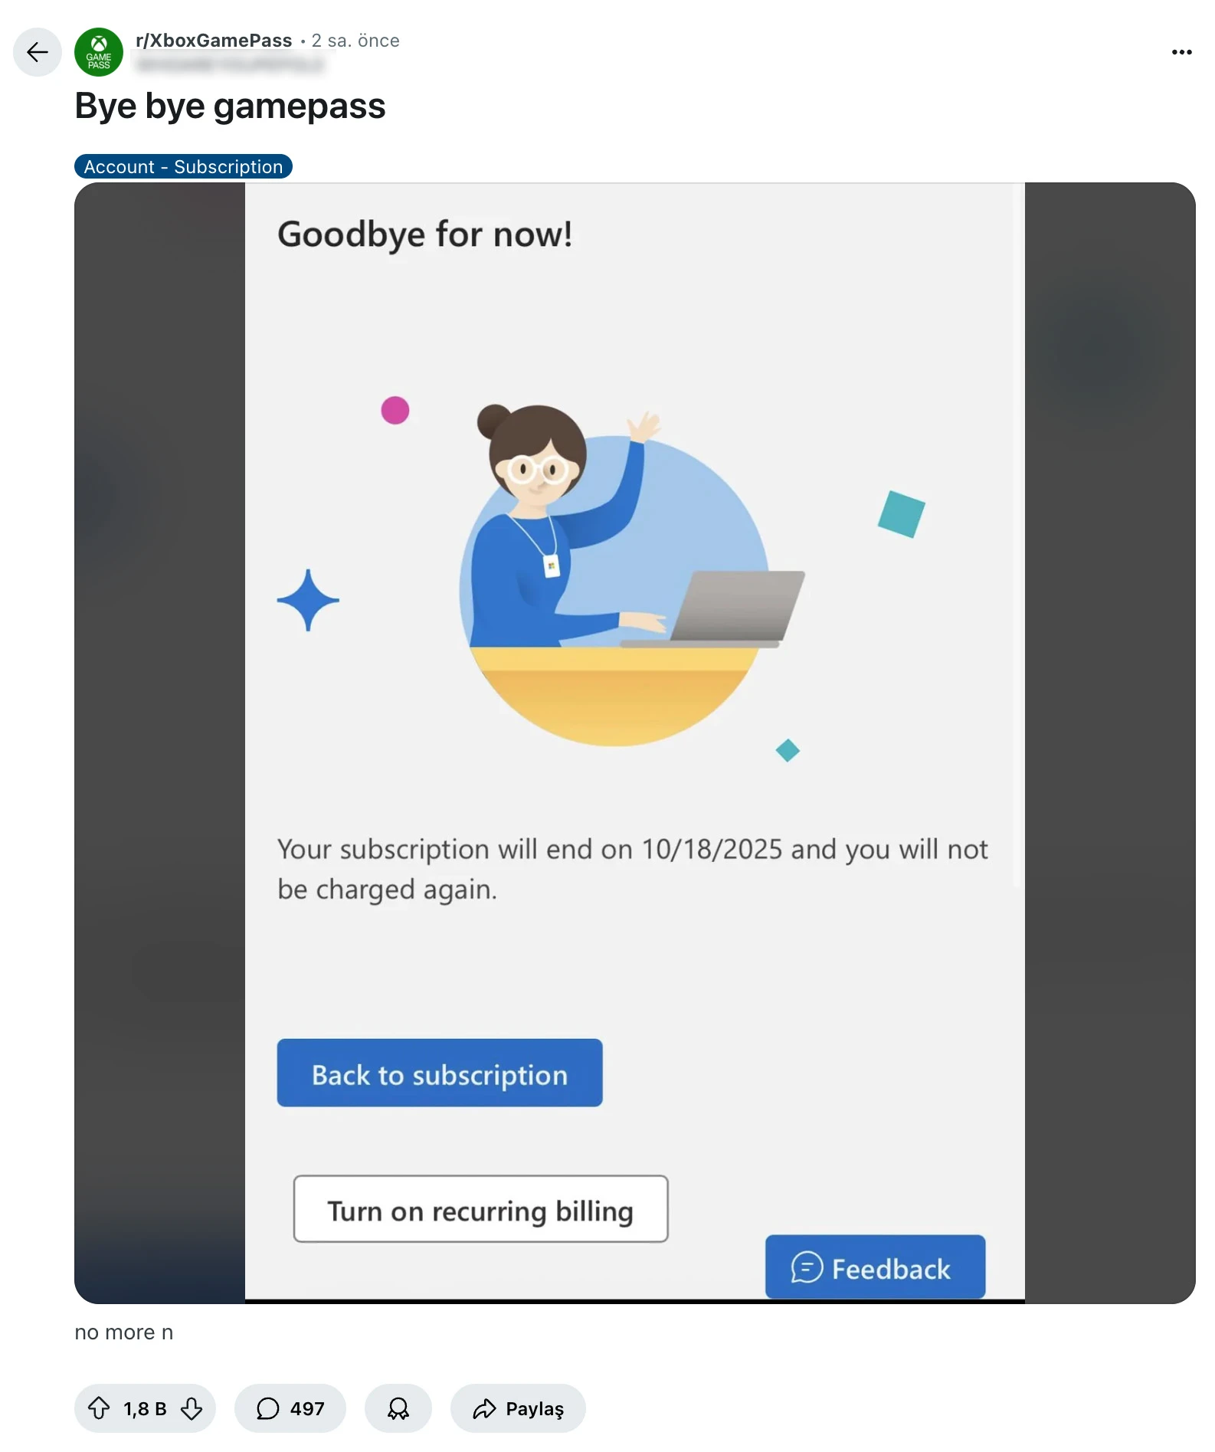
Task: Open the post image thumbnail
Action: coord(635,743)
